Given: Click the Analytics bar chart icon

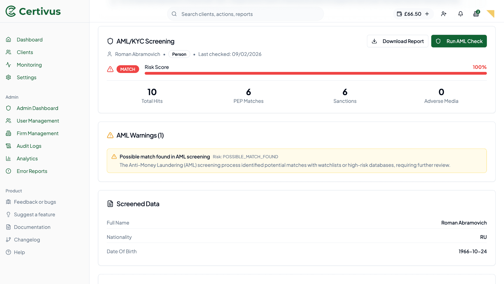Looking at the screenshot, I should tap(8, 159).
